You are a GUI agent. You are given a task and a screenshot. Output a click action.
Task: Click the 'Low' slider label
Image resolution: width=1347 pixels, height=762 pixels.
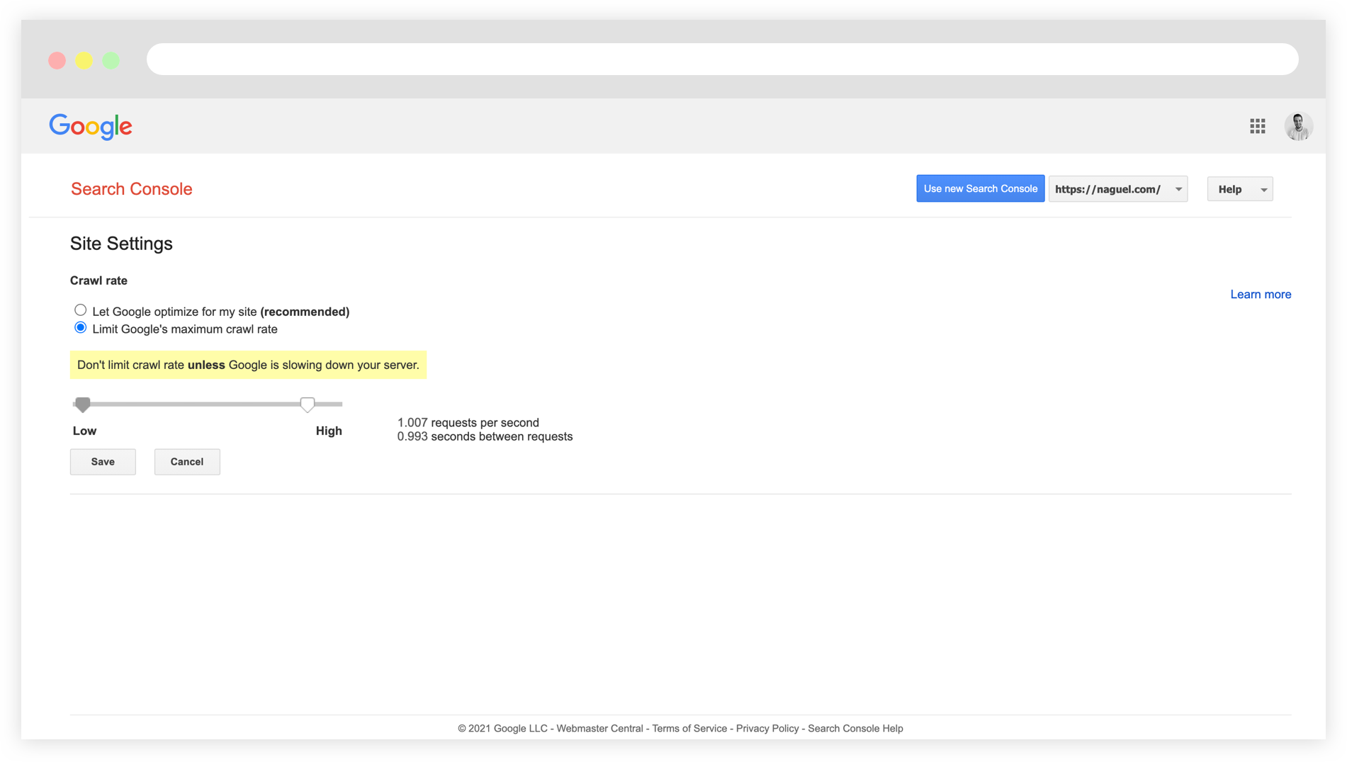coord(84,431)
